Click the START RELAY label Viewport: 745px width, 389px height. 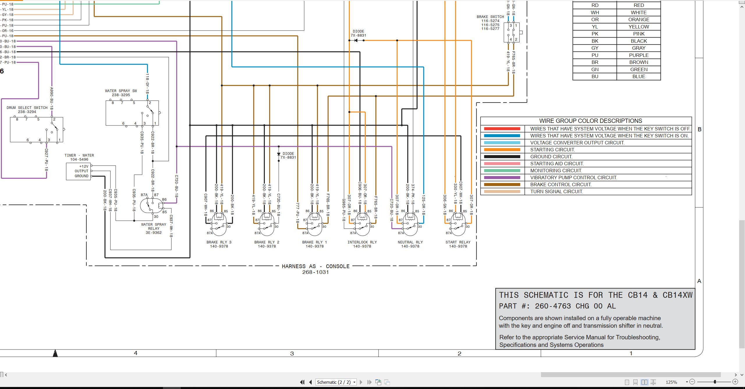[x=458, y=242]
